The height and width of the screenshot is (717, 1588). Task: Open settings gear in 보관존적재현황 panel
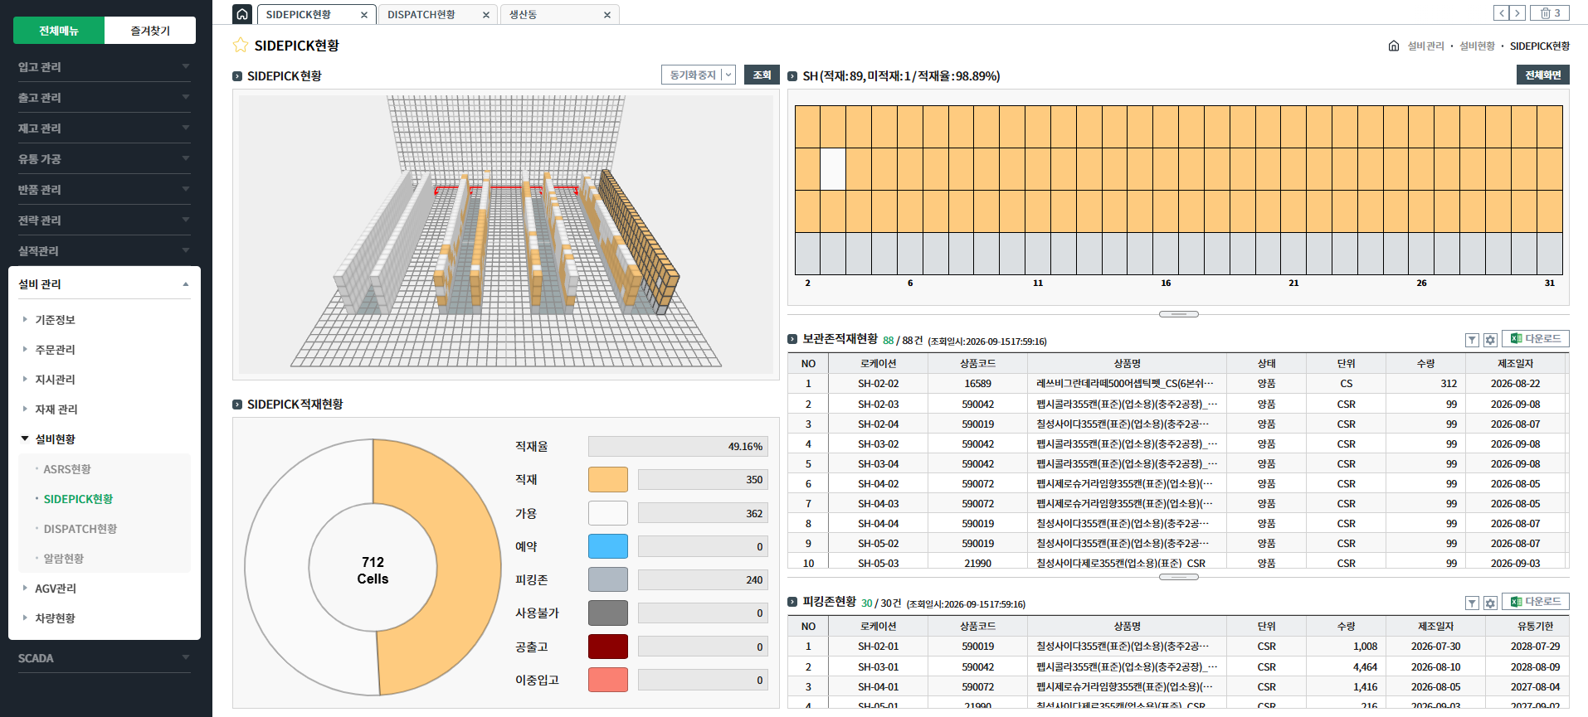tap(1490, 340)
